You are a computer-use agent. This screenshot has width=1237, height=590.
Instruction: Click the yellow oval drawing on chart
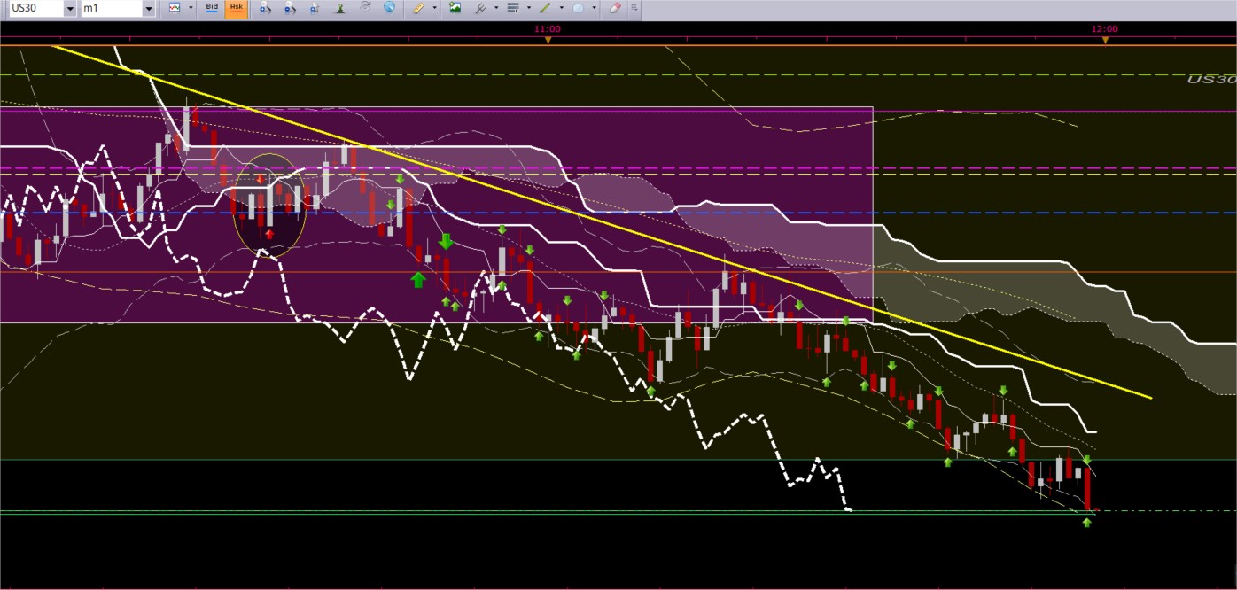coord(269,206)
